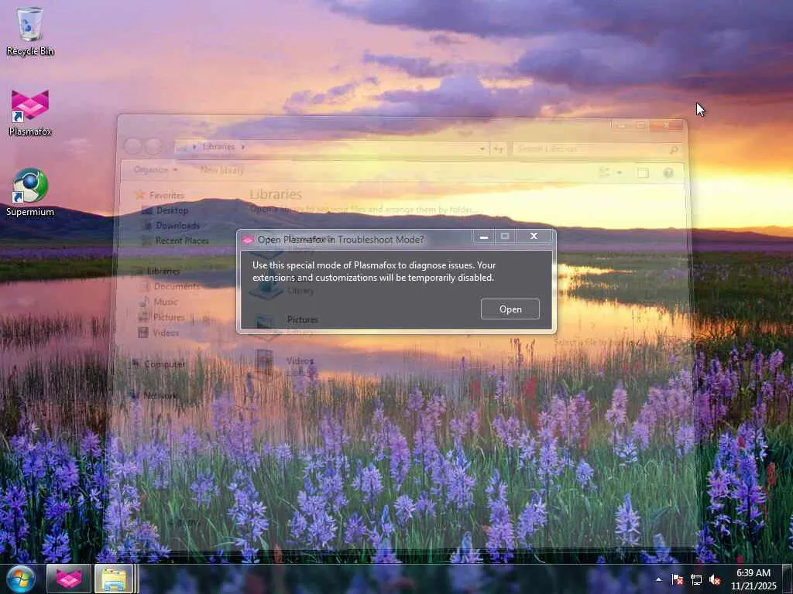Go forward in the Libraries Explorer window
The width and height of the screenshot is (793, 594).
[x=153, y=146]
